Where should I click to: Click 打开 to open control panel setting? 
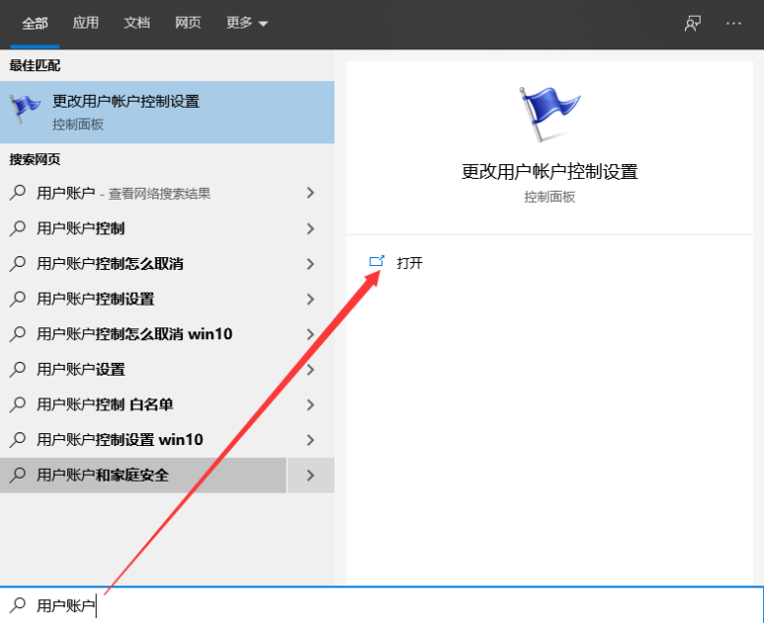pos(410,263)
